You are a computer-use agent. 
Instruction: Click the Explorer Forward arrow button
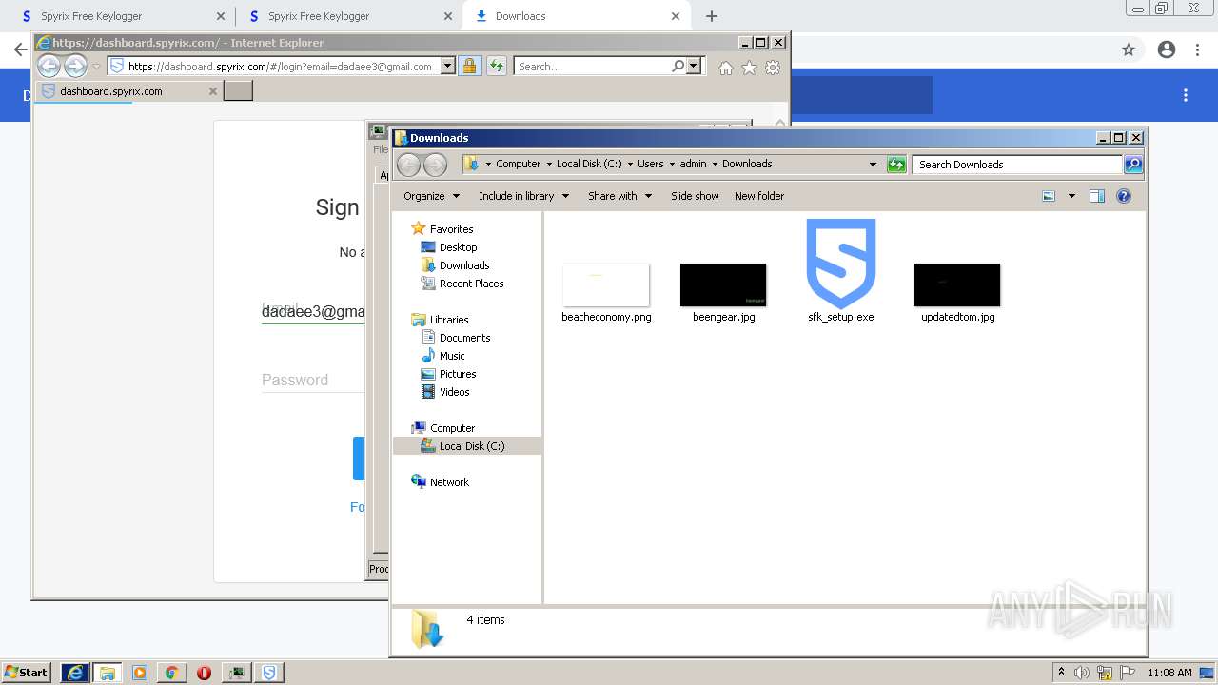pyautogui.click(x=435, y=165)
